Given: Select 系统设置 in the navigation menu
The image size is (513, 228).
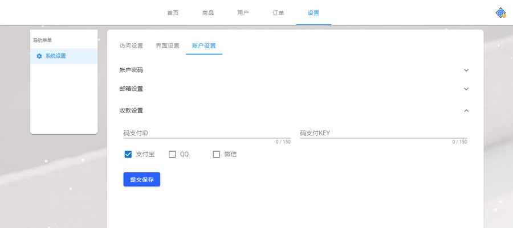Looking at the screenshot, I should pos(56,56).
